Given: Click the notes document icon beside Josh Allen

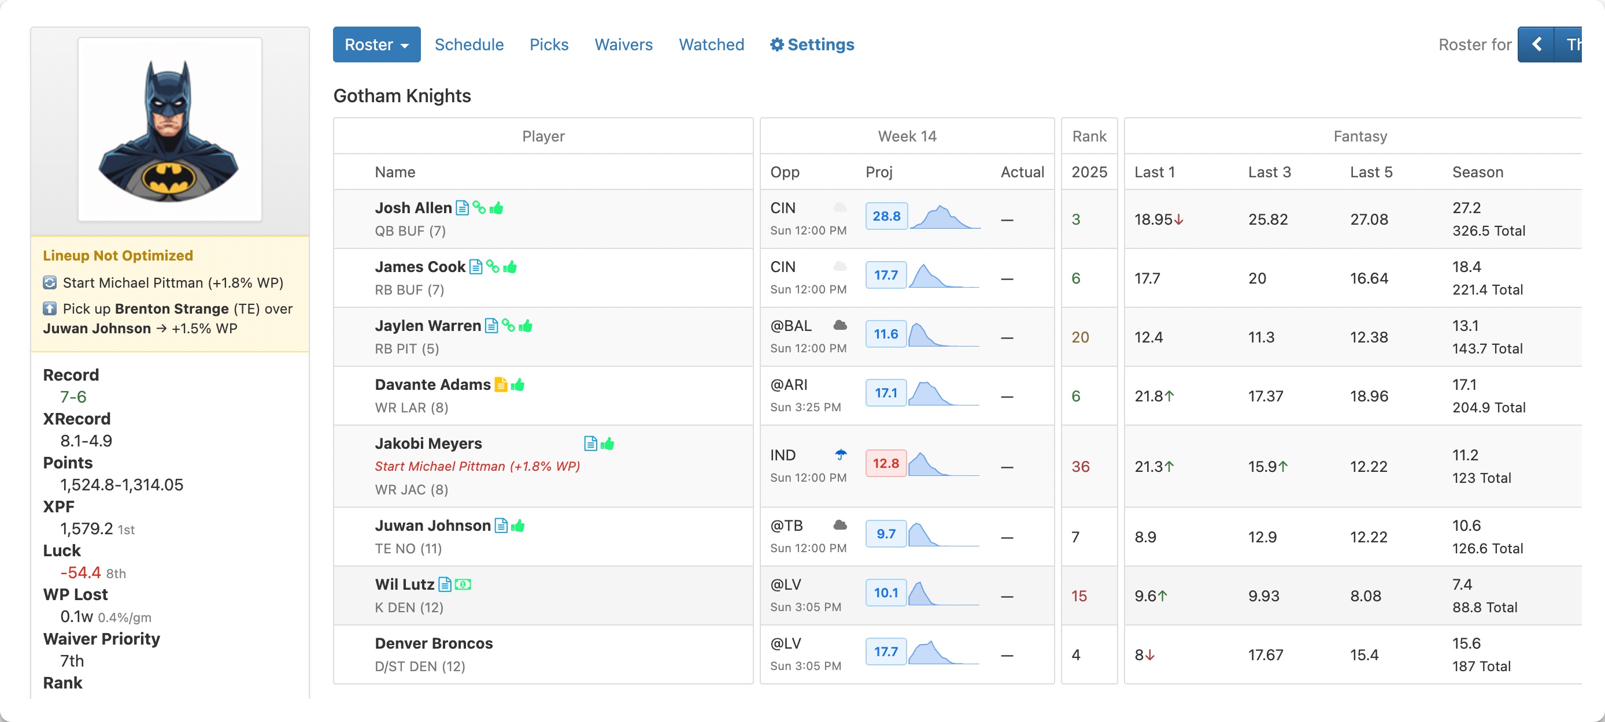Looking at the screenshot, I should pos(462,208).
